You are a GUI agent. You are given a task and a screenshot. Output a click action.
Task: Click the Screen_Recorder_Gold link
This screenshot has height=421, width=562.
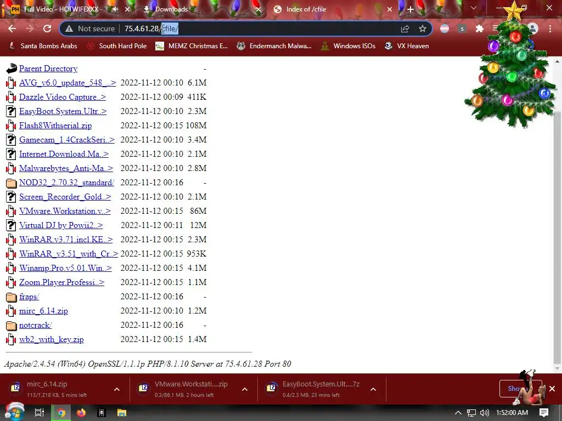pyautogui.click(x=65, y=197)
